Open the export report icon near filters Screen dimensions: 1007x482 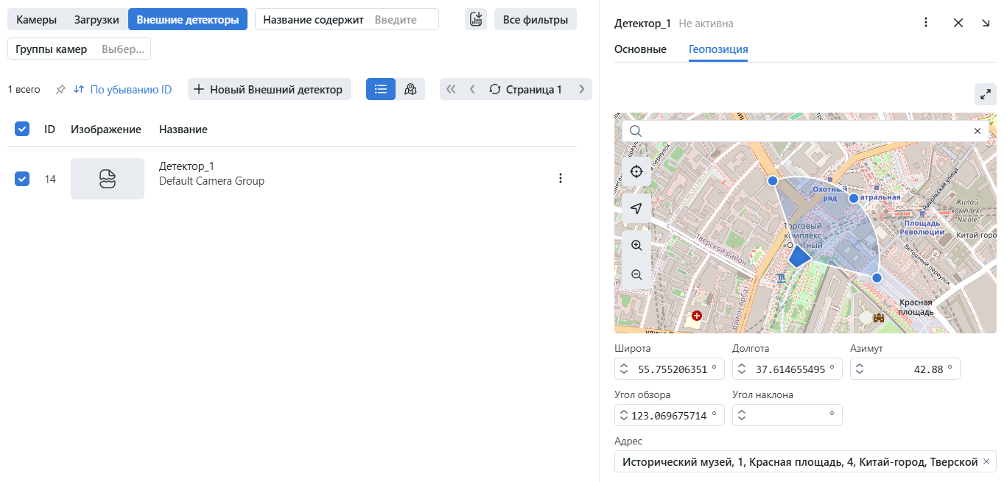pos(475,19)
